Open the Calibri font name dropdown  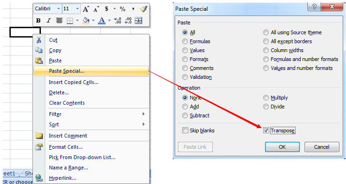(58, 9)
